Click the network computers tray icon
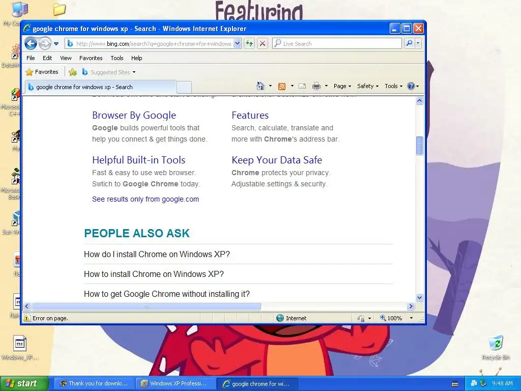This screenshot has height=391, width=521. 474,383
